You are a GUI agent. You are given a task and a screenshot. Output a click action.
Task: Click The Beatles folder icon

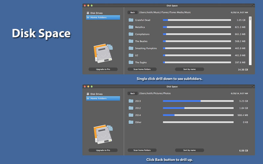tap(131, 41)
